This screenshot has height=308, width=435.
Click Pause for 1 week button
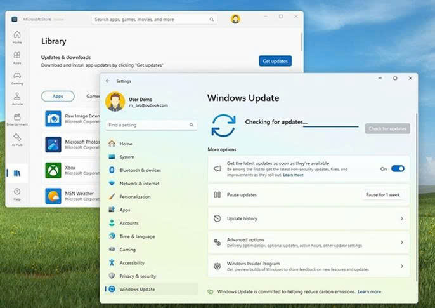click(382, 195)
